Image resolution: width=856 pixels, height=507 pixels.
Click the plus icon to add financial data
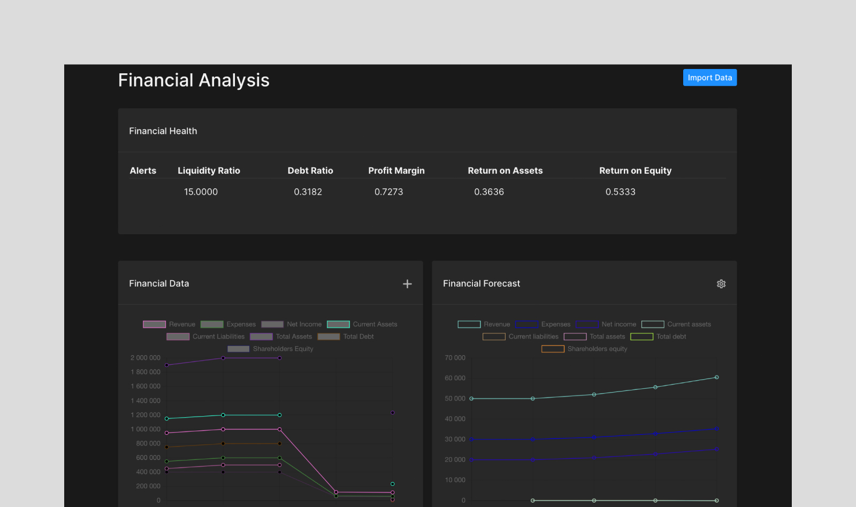(x=407, y=283)
